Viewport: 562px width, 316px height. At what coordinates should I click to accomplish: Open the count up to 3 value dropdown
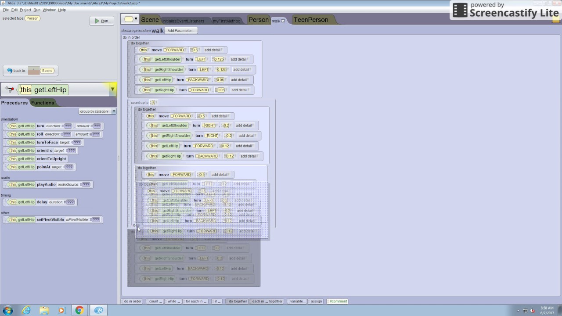[153, 103]
